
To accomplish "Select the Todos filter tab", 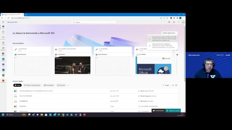I will coord(18,85).
